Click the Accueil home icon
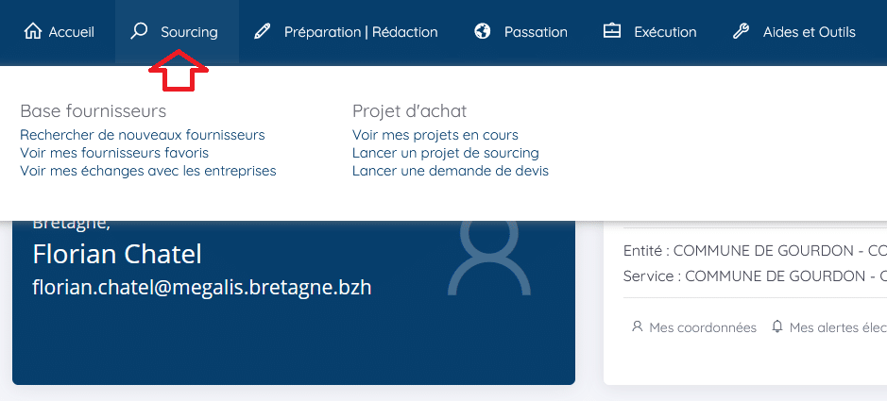 coord(33,32)
